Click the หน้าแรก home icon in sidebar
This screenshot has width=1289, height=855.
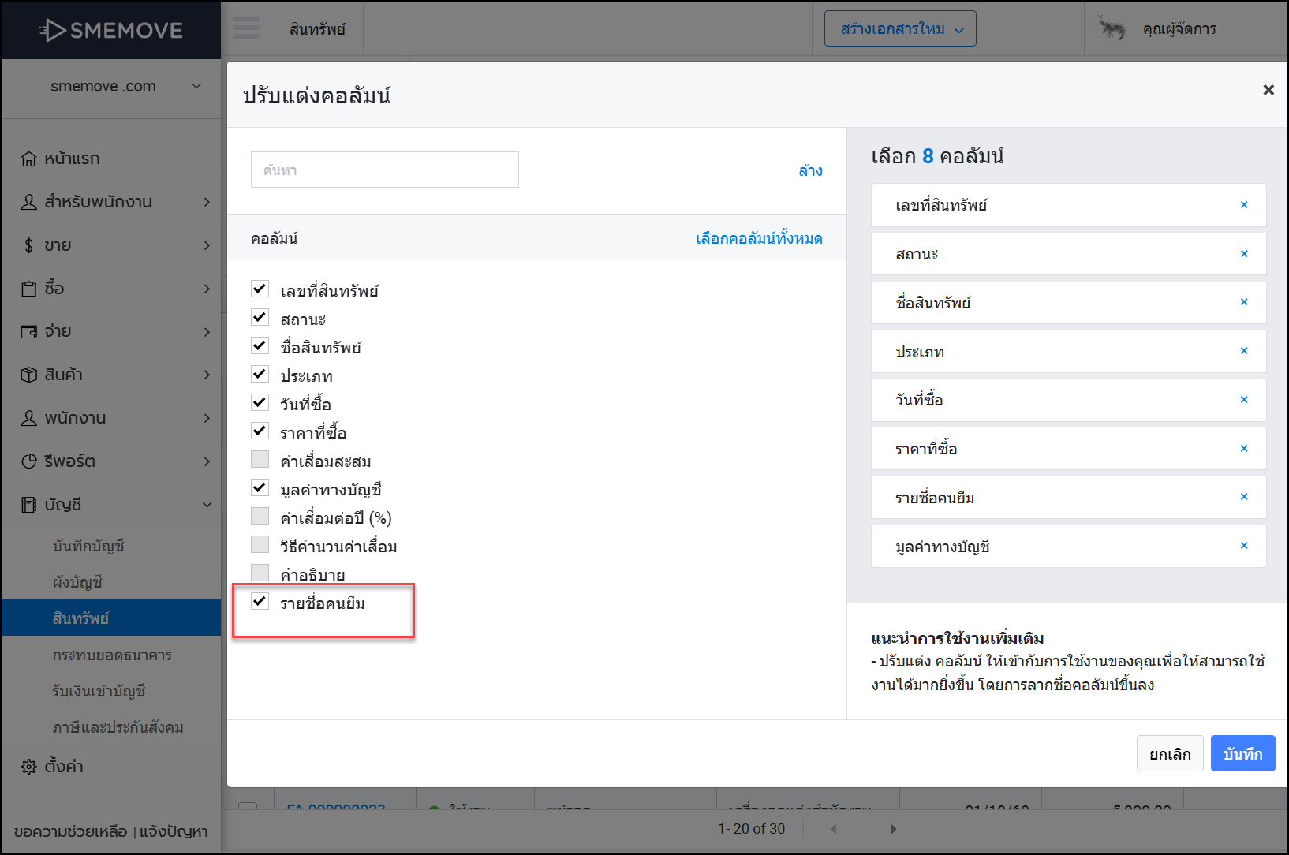point(29,159)
